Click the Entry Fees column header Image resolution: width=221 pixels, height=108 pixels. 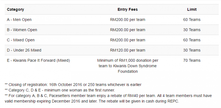click(x=127, y=9)
